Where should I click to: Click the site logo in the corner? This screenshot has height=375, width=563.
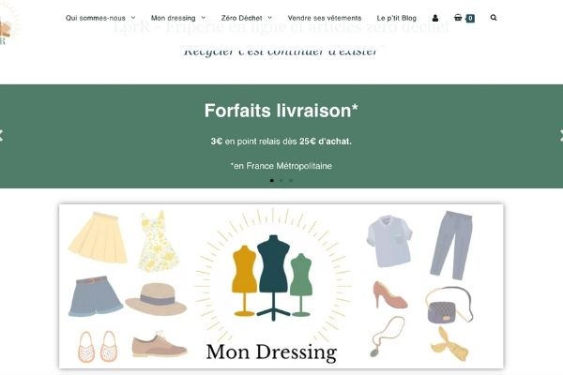(7, 25)
